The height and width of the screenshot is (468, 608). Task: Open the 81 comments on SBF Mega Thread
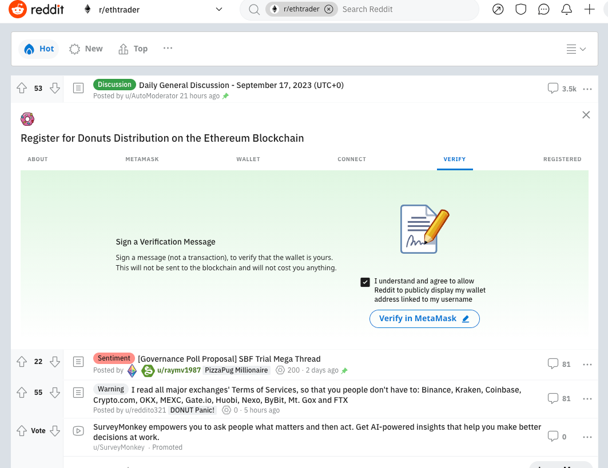559,364
